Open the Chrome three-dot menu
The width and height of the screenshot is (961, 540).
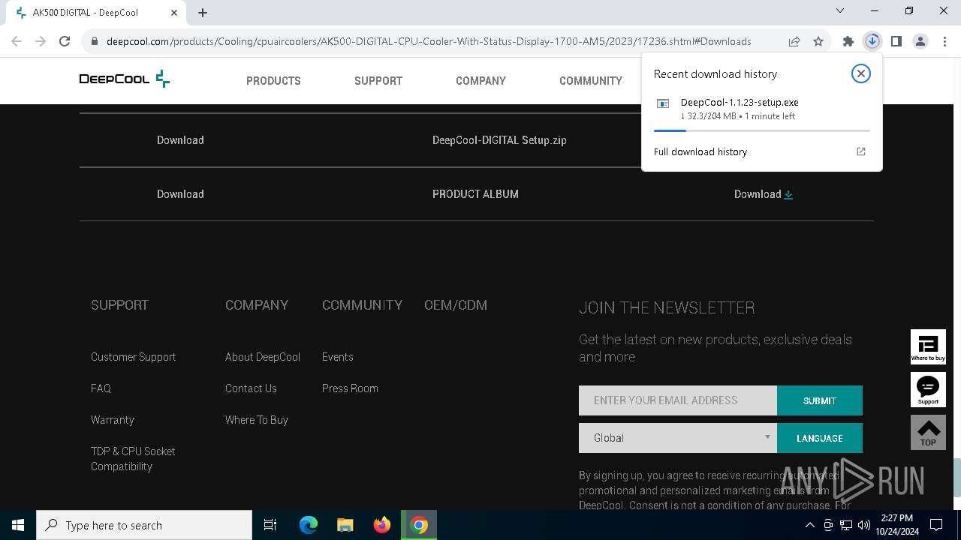[x=944, y=41]
